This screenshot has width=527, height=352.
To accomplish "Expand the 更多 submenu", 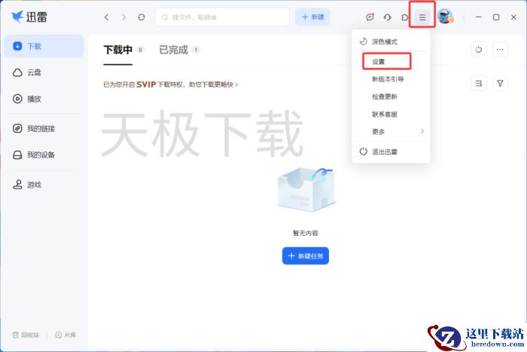I will pos(391,132).
